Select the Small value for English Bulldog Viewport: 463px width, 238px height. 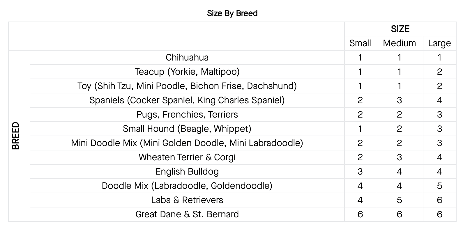click(360, 171)
